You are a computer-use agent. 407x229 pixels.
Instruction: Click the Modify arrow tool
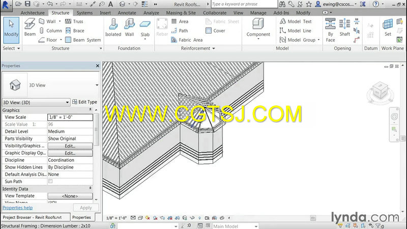click(x=11, y=30)
